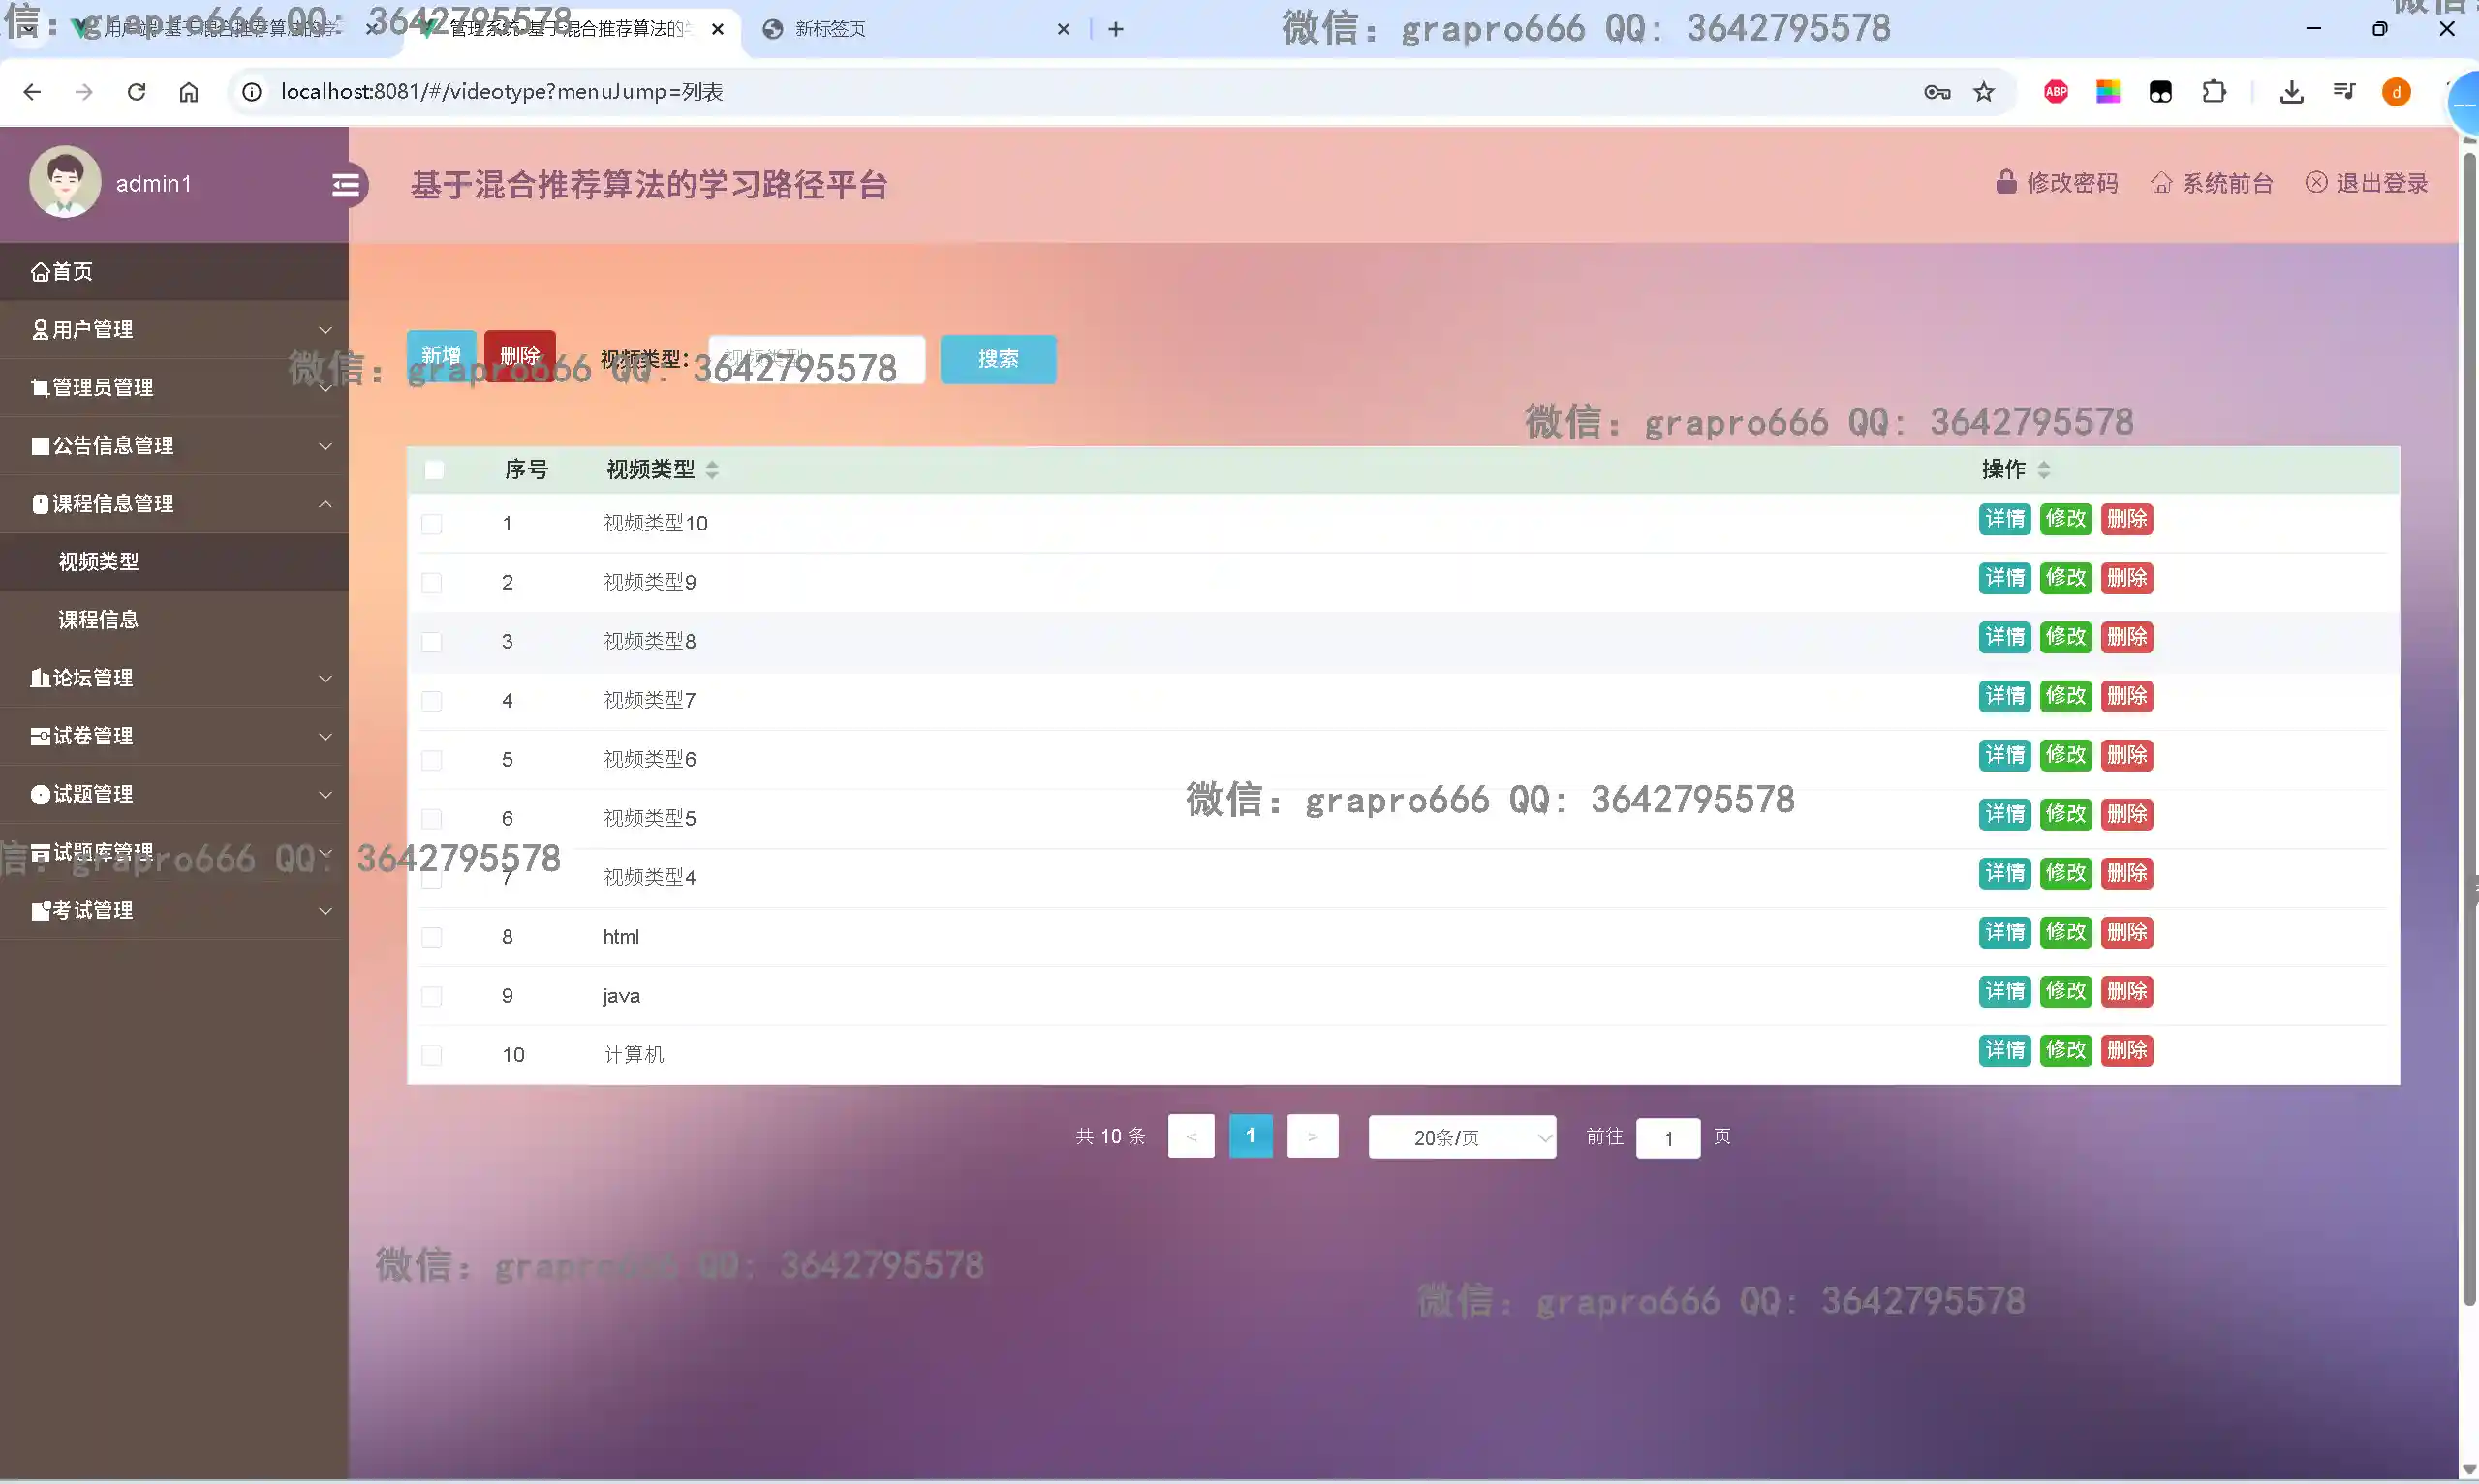Check the row for java

click(431, 996)
